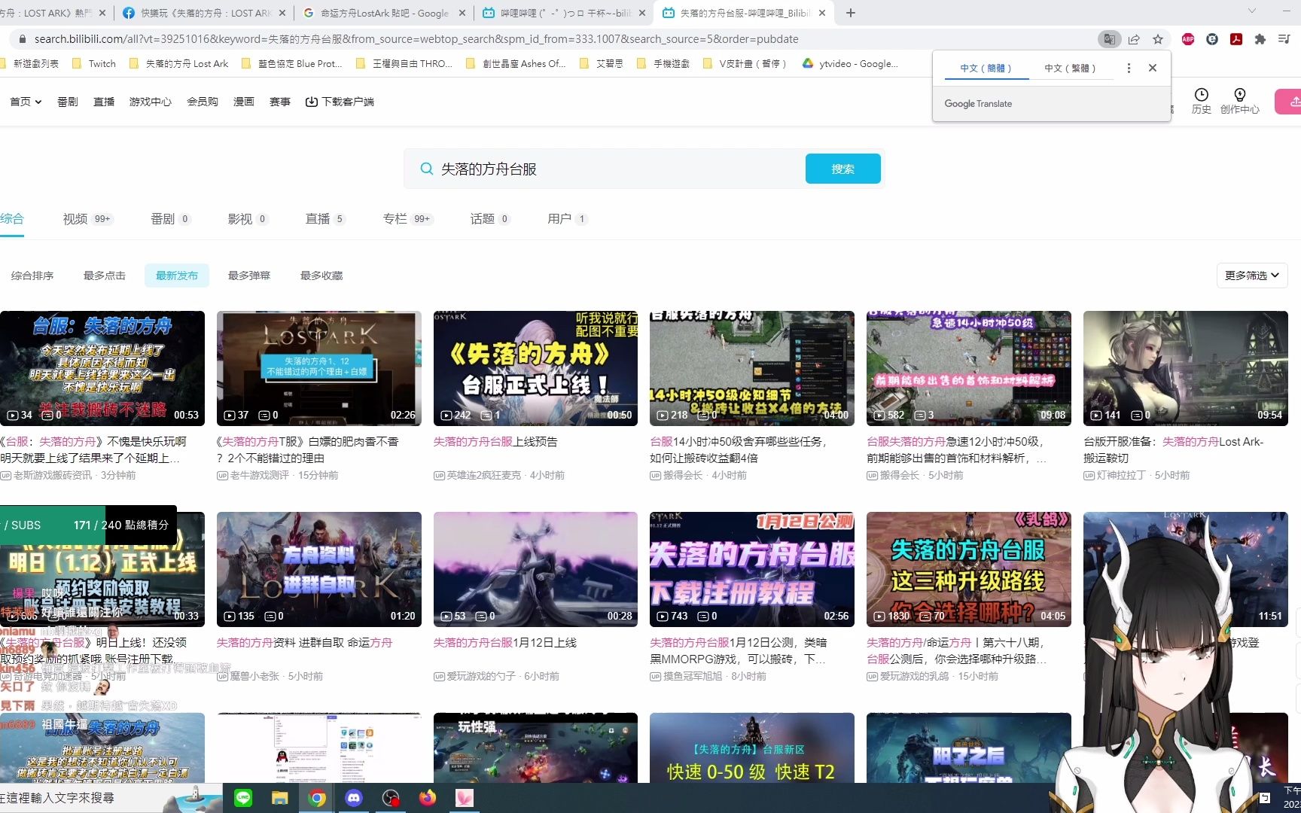Open Chrome tab search dropdown arrow
The image size is (1301, 813).
(1252, 11)
